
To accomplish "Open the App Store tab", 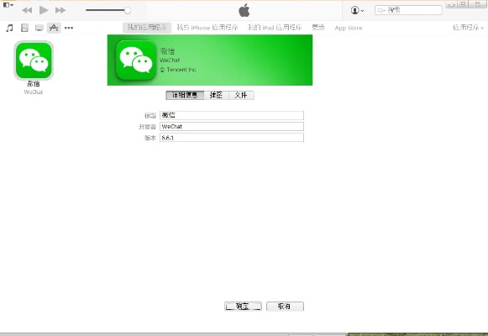I will (x=349, y=28).
